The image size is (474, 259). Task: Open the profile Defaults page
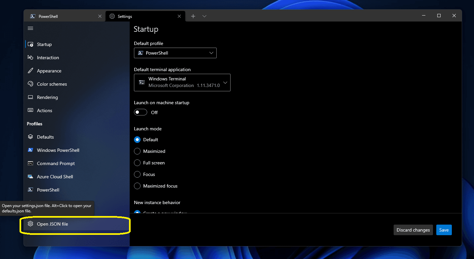77,137
